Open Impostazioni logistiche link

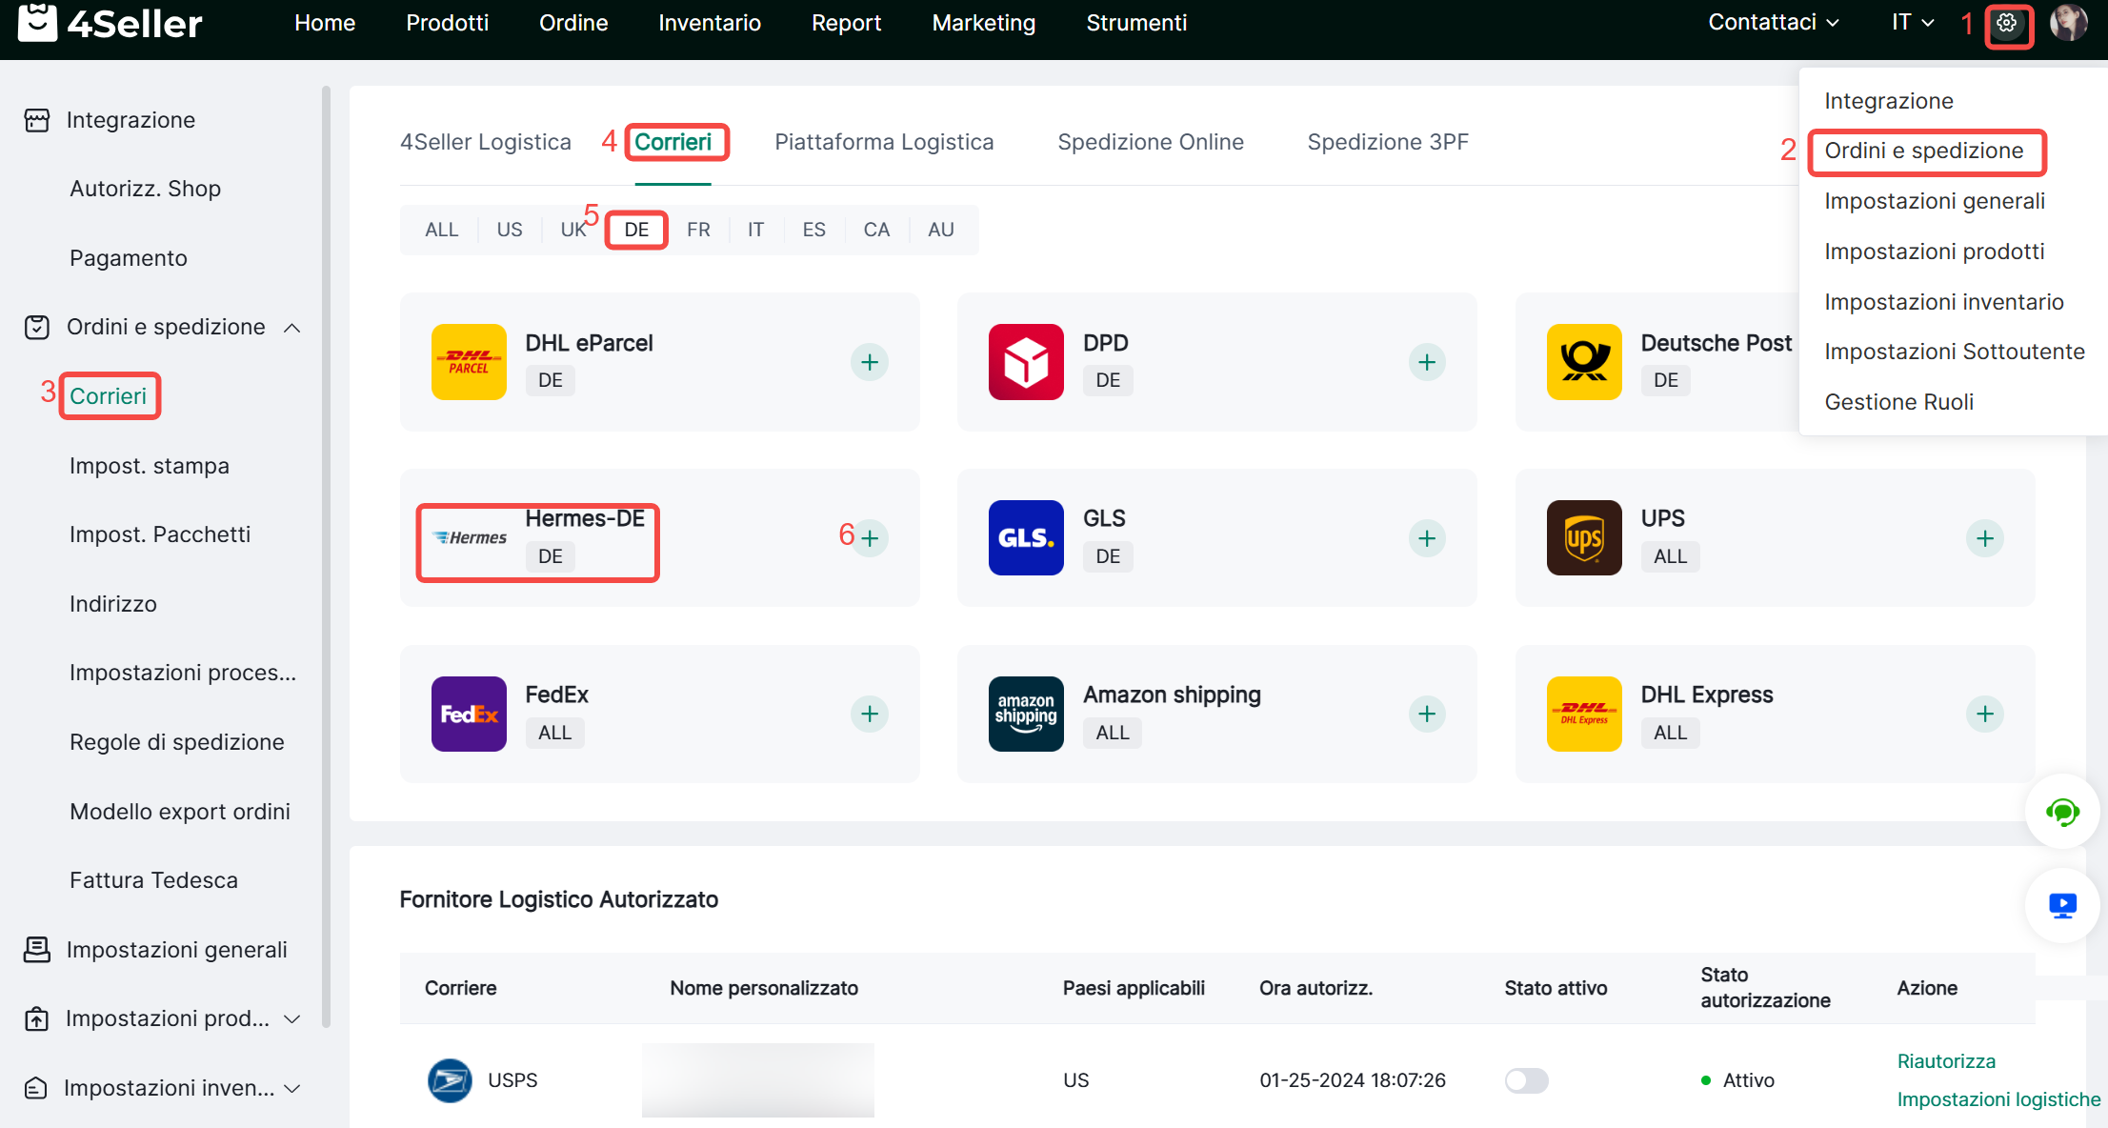pos(1998,1099)
